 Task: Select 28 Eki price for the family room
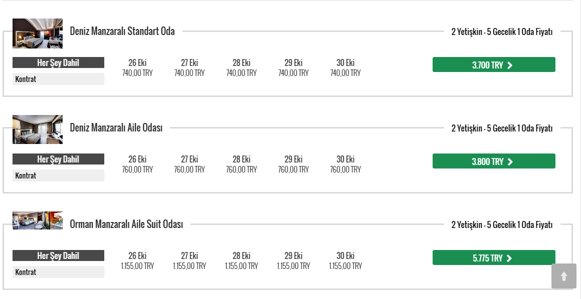coord(241,164)
